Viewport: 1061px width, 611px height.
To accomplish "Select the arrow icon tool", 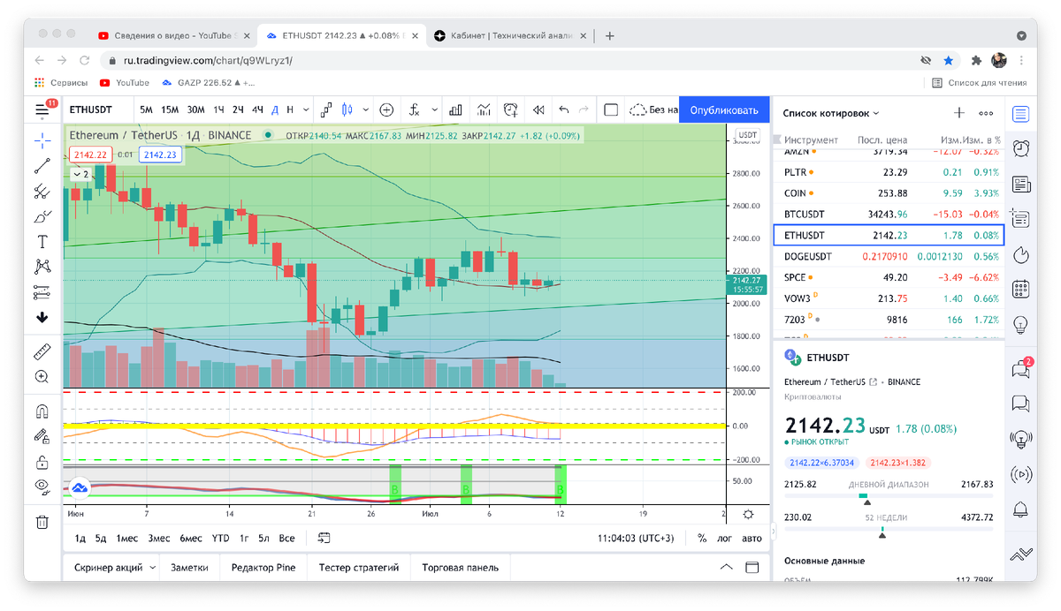I will pyautogui.click(x=42, y=317).
